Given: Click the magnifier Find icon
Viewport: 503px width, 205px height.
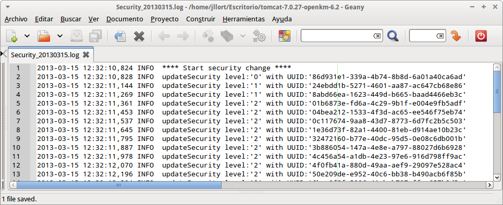Looking at the screenshot, I should point(392,36).
